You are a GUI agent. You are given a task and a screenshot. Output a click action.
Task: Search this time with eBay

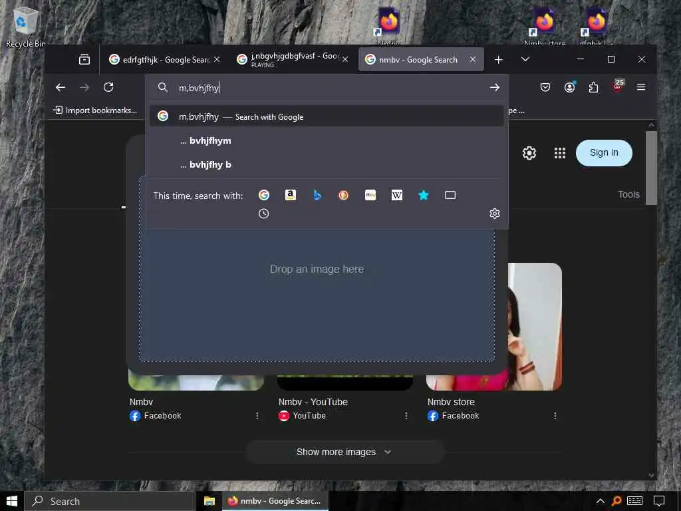(x=370, y=195)
